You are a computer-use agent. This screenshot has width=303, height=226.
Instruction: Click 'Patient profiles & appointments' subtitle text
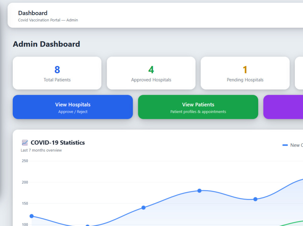click(198, 112)
